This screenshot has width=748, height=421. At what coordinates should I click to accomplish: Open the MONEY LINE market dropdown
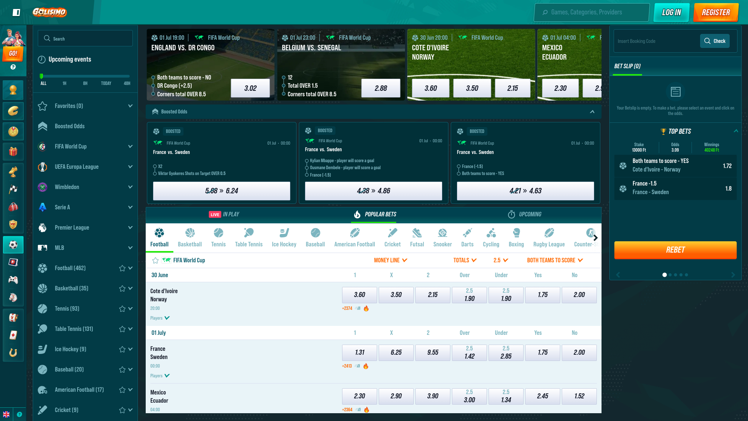[x=390, y=260]
